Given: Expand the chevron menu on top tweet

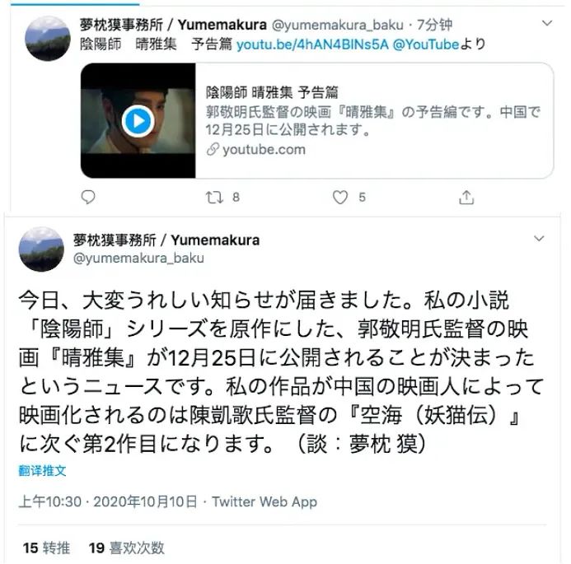Looking at the screenshot, I should pyautogui.click(x=547, y=23).
